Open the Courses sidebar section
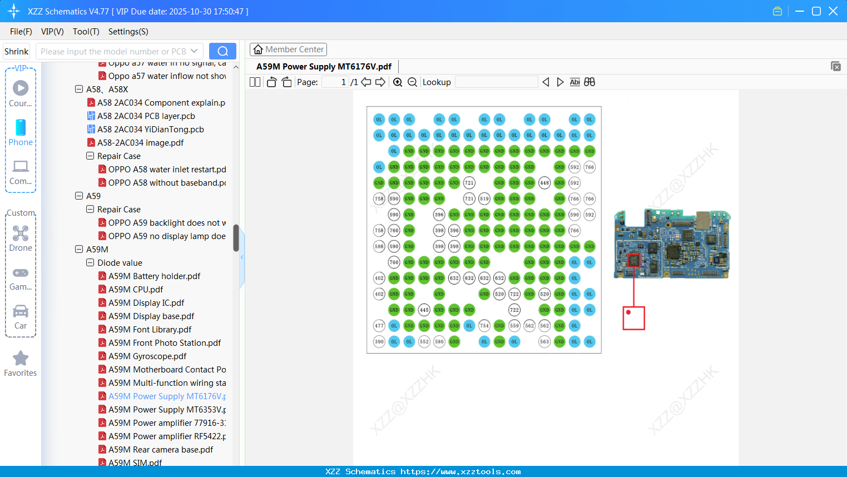The height and width of the screenshot is (477, 847). click(x=21, y=93)
